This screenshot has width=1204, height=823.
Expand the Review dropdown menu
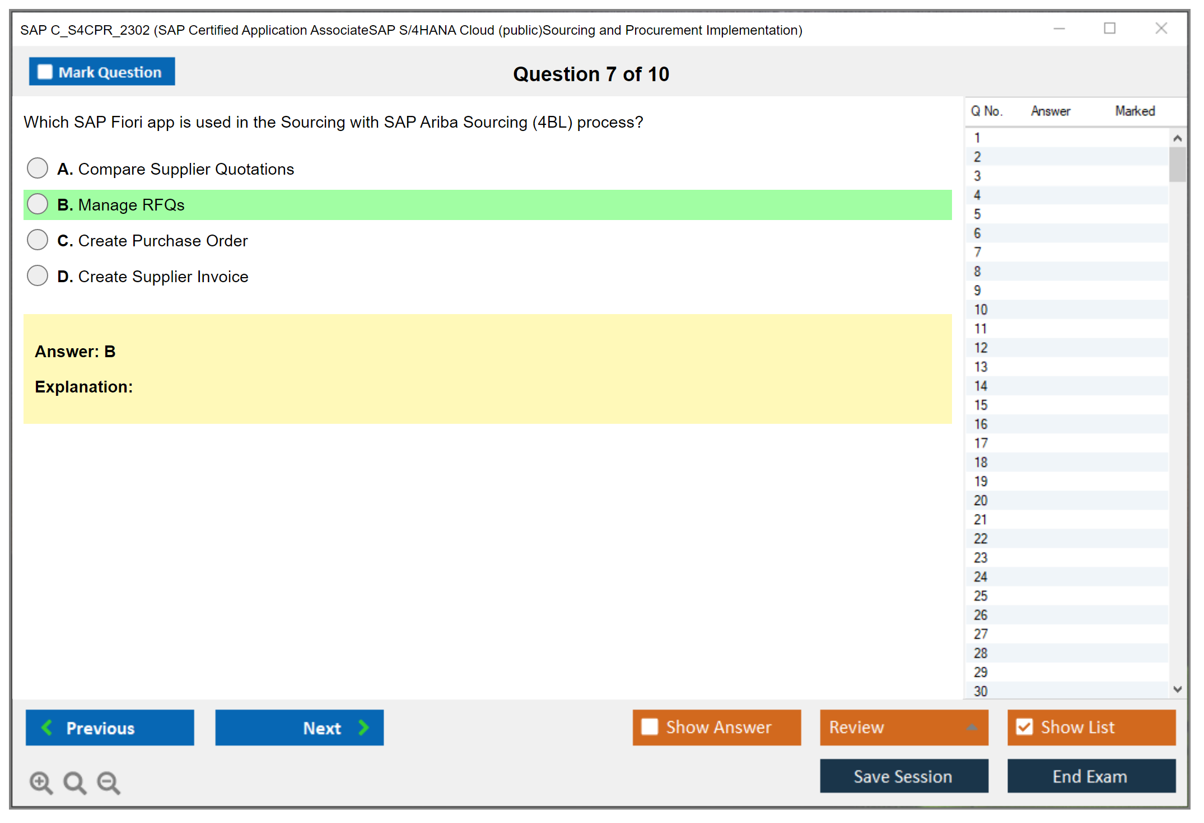972,727
